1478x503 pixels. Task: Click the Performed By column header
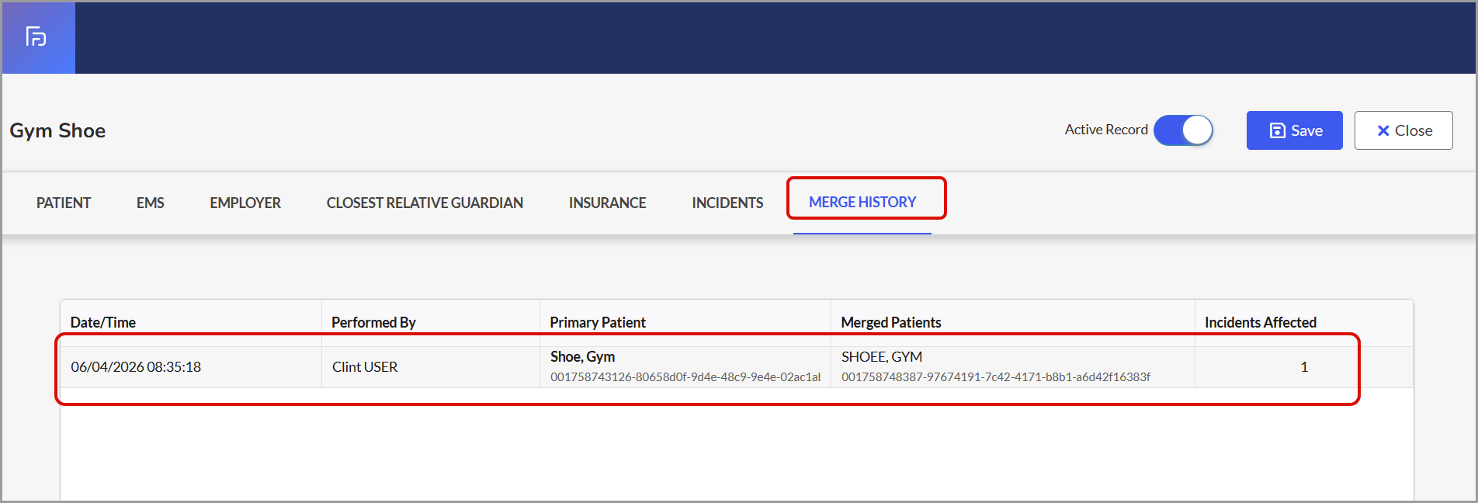tap(373, 322)
